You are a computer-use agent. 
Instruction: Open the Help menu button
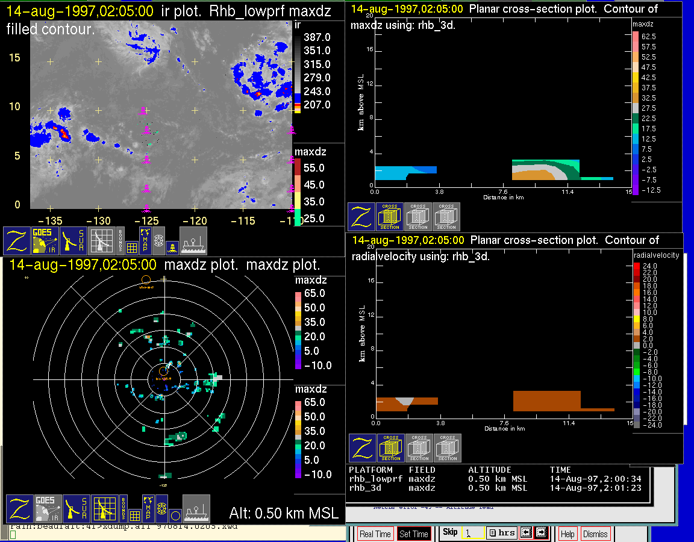(x=567, y=534)
